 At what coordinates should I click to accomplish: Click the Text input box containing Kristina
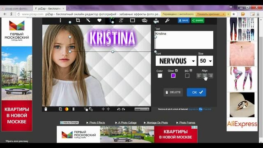pos(184,40)
